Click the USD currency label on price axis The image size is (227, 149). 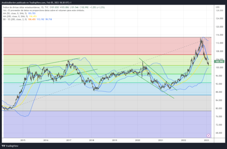217,7
